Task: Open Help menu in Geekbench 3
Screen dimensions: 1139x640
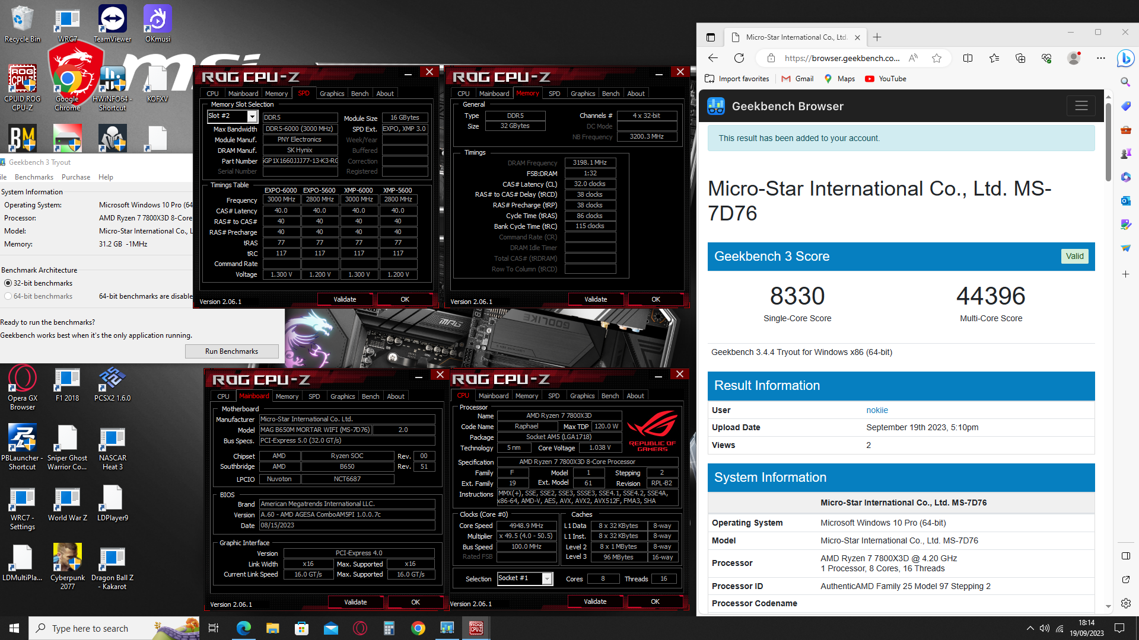Action: (106, 177)
